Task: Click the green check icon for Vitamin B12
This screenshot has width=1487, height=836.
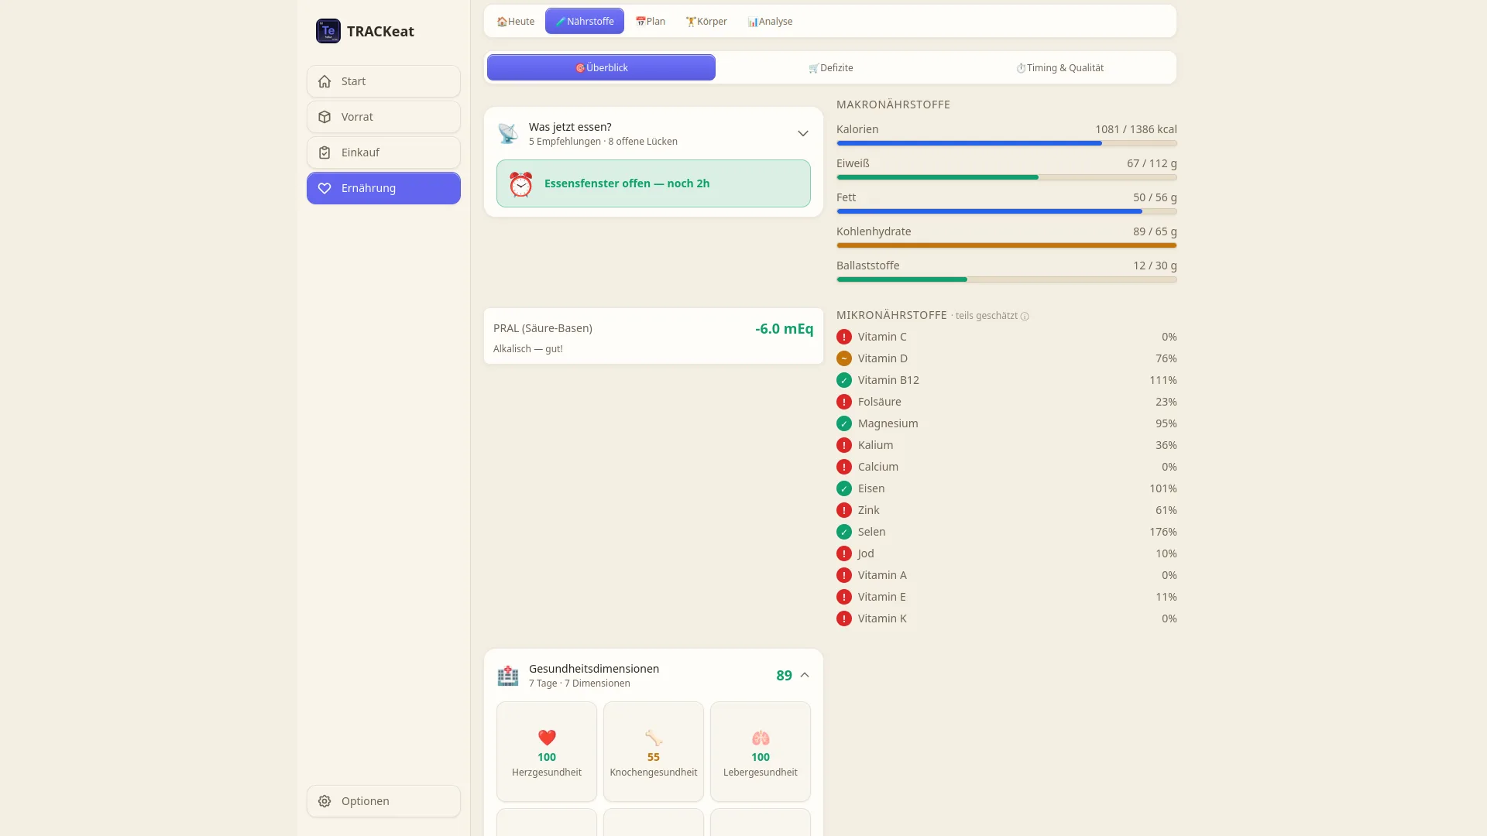Action: 844,380
